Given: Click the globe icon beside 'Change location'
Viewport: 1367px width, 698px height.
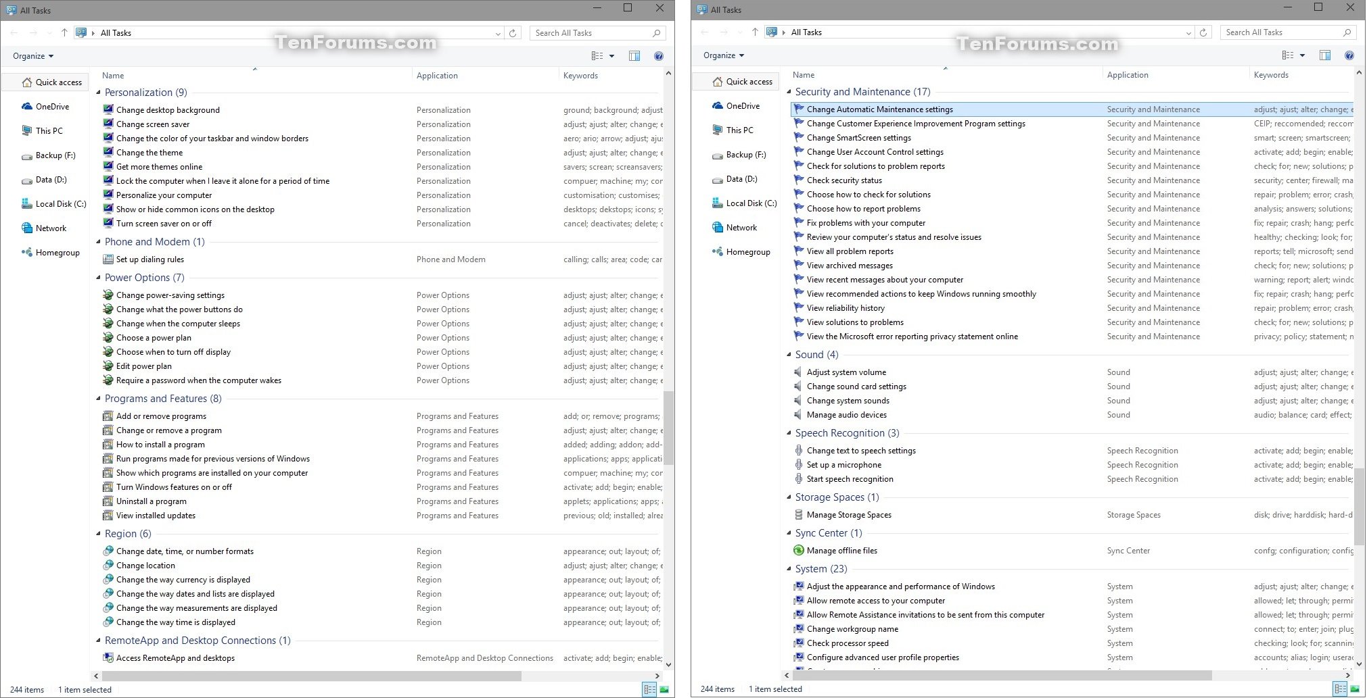Looking at the screenshot, I should [x=108, y=565].
